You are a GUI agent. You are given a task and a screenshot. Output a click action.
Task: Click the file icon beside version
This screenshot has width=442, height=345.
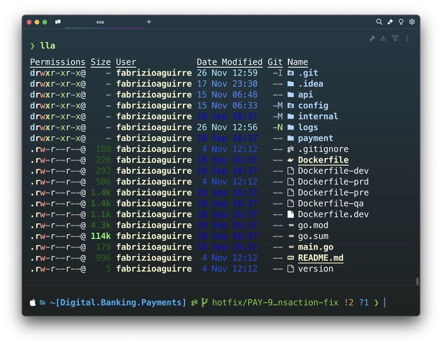pos(291,269)
